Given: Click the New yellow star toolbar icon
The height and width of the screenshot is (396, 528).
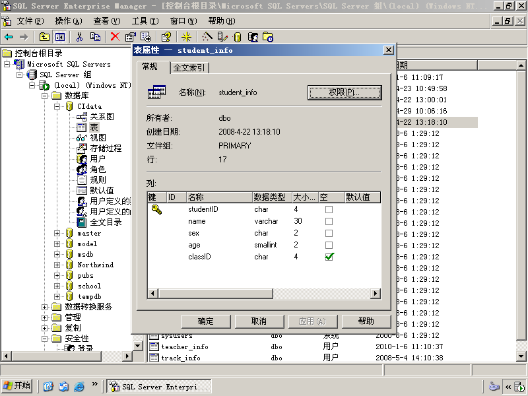Looking at the screenshot, I should pyautogui.click(x=186, y=37).
